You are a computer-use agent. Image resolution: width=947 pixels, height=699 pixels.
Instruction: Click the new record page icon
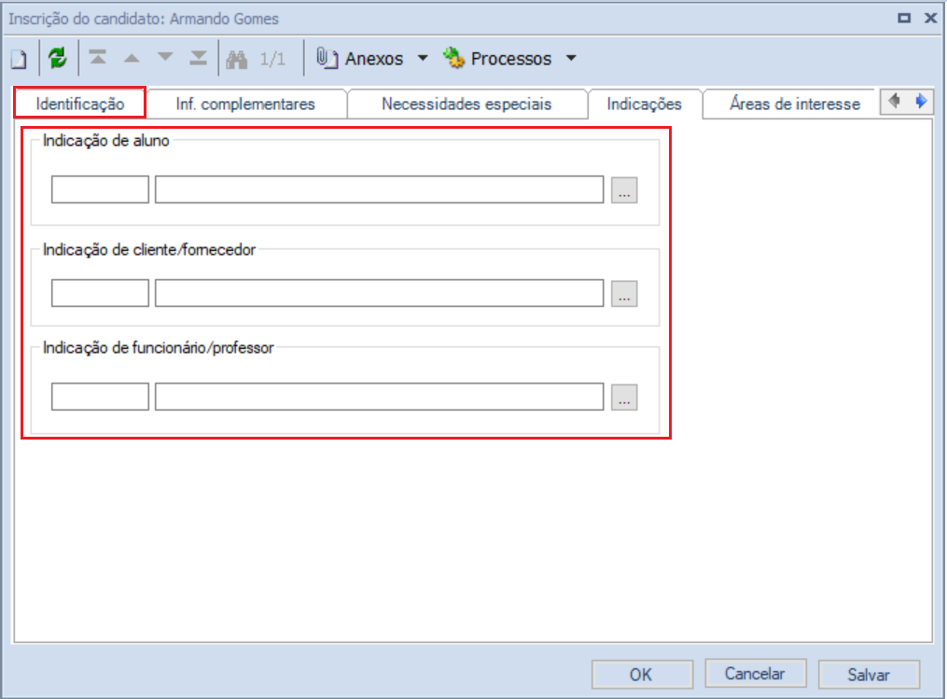point(19,59)
